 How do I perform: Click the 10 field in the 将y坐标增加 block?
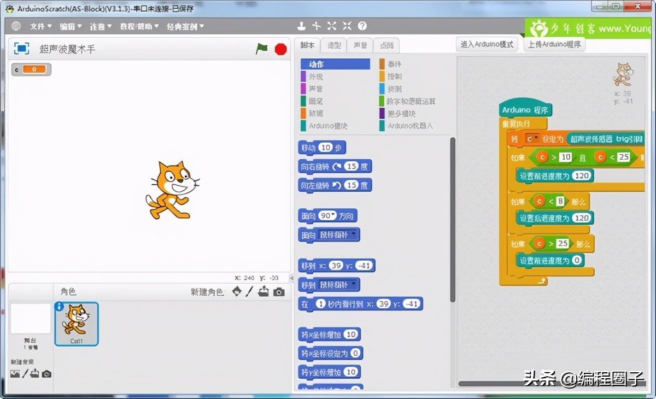[x=351, y=372]
